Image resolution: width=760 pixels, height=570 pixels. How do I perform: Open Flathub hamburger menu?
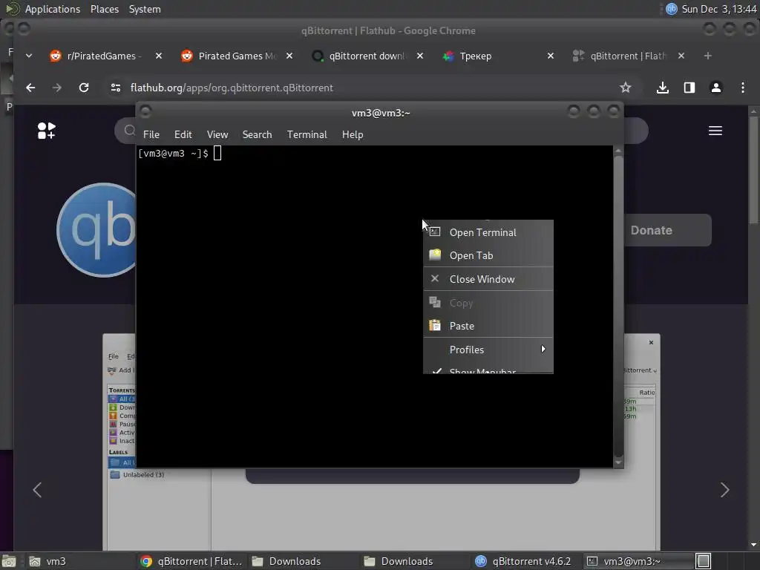[x=715, y=131]
